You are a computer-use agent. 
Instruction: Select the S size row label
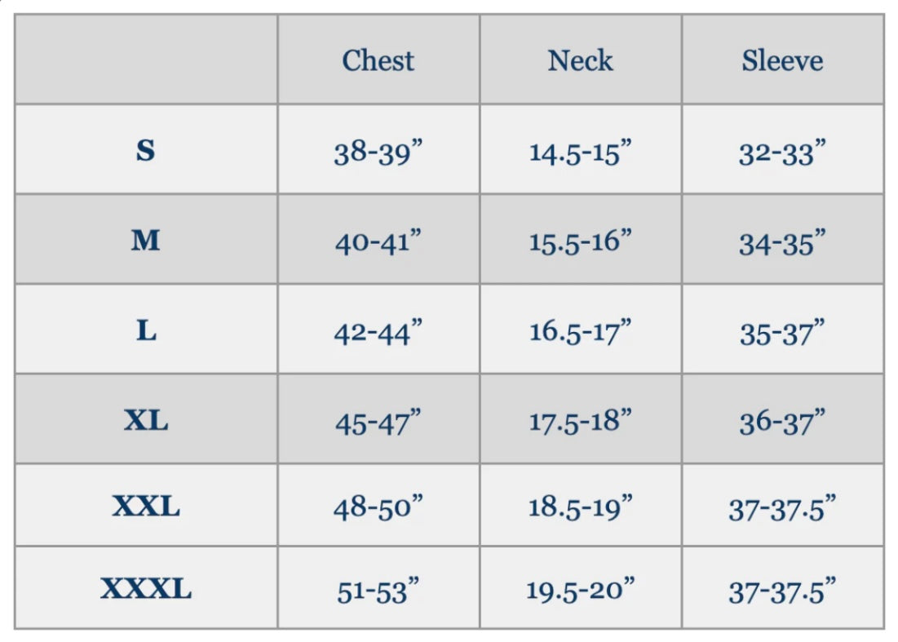(146, 150)
